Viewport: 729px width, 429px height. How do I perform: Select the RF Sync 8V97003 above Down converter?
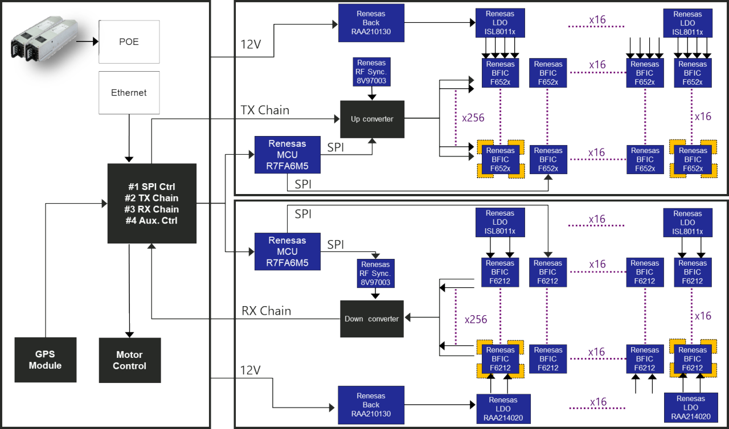(375, 273)
